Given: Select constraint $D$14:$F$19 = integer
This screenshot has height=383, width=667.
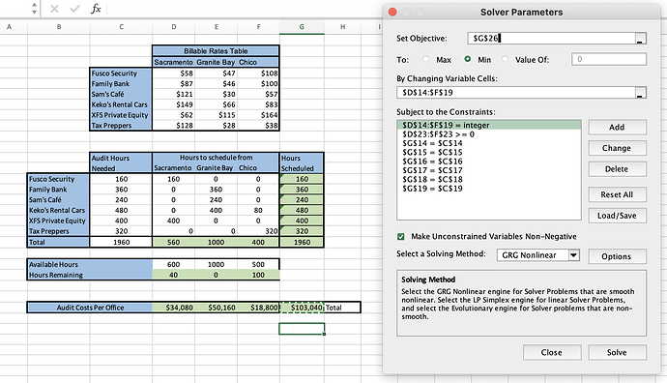Looking at the screenshot, I should (x=489, y=125).
